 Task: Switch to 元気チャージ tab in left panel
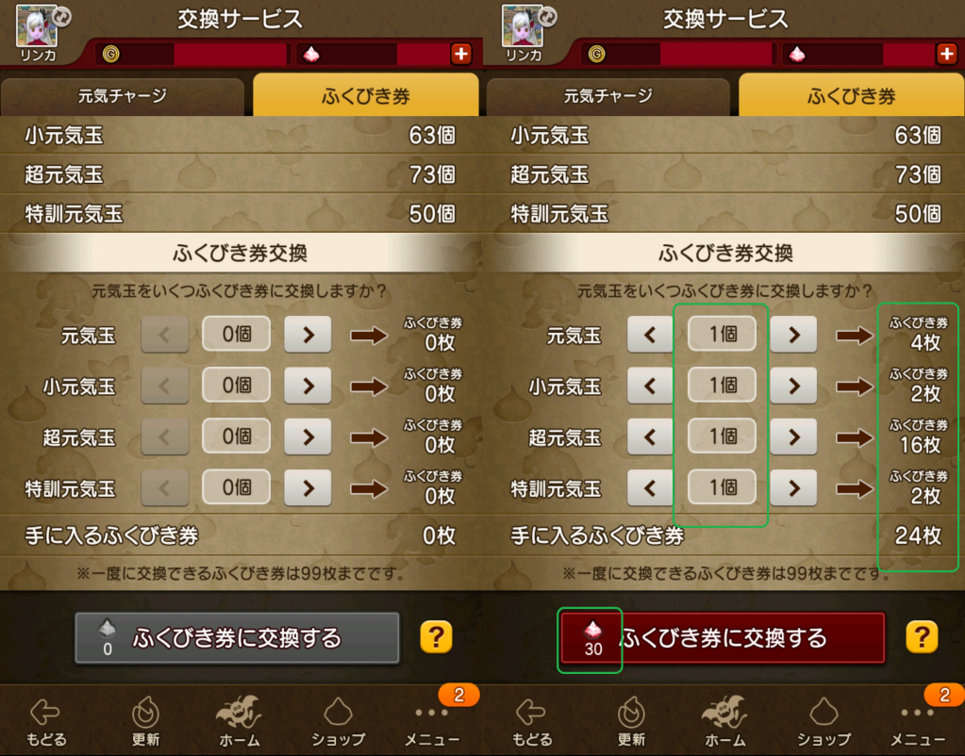coord(123,96)
